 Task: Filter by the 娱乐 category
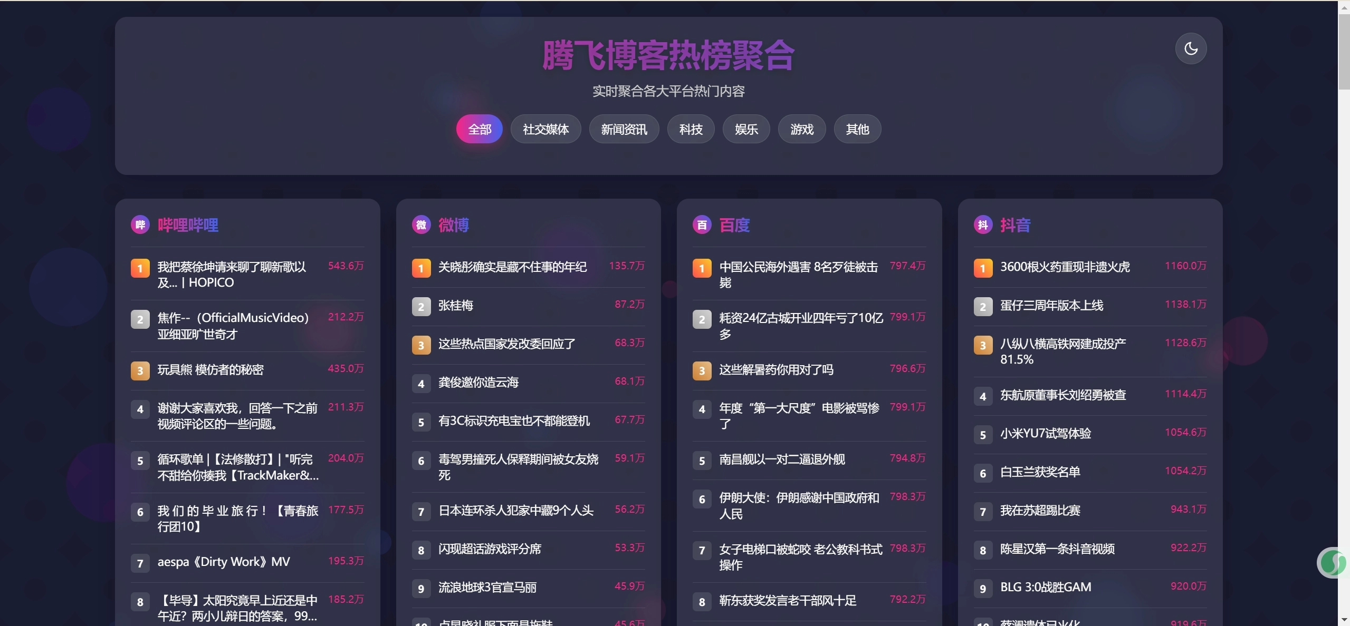point(746,129)
